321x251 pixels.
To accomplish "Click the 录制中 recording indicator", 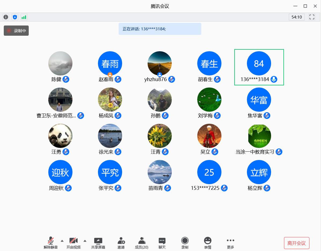I will (16, 31).
